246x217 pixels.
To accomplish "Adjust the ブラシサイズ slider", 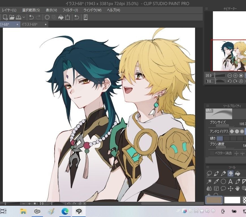I will [x=225, y=125].
